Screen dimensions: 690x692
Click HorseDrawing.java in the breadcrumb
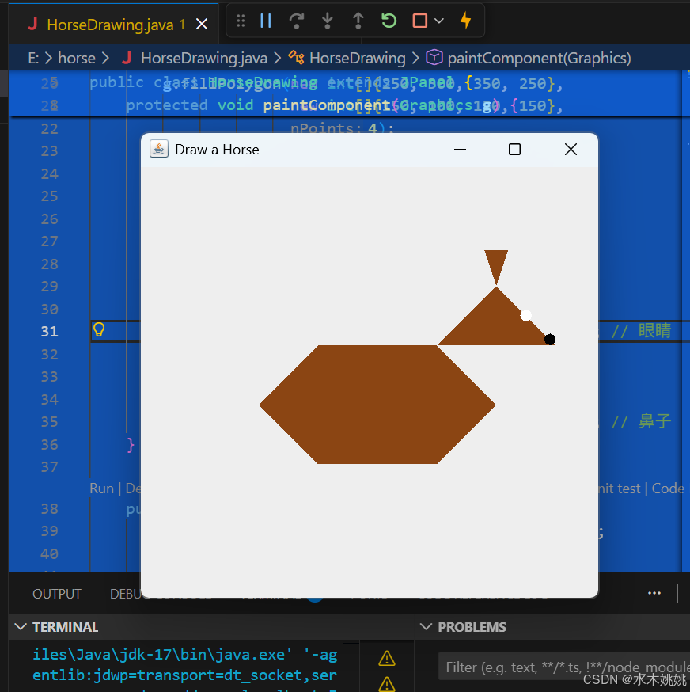pos(204,59)
